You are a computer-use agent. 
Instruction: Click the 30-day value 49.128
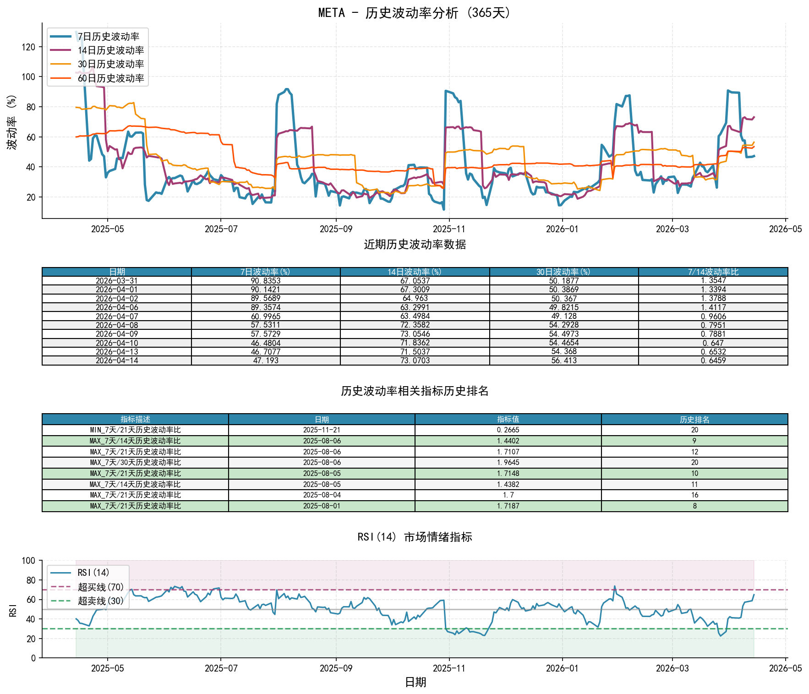[564, 316]
